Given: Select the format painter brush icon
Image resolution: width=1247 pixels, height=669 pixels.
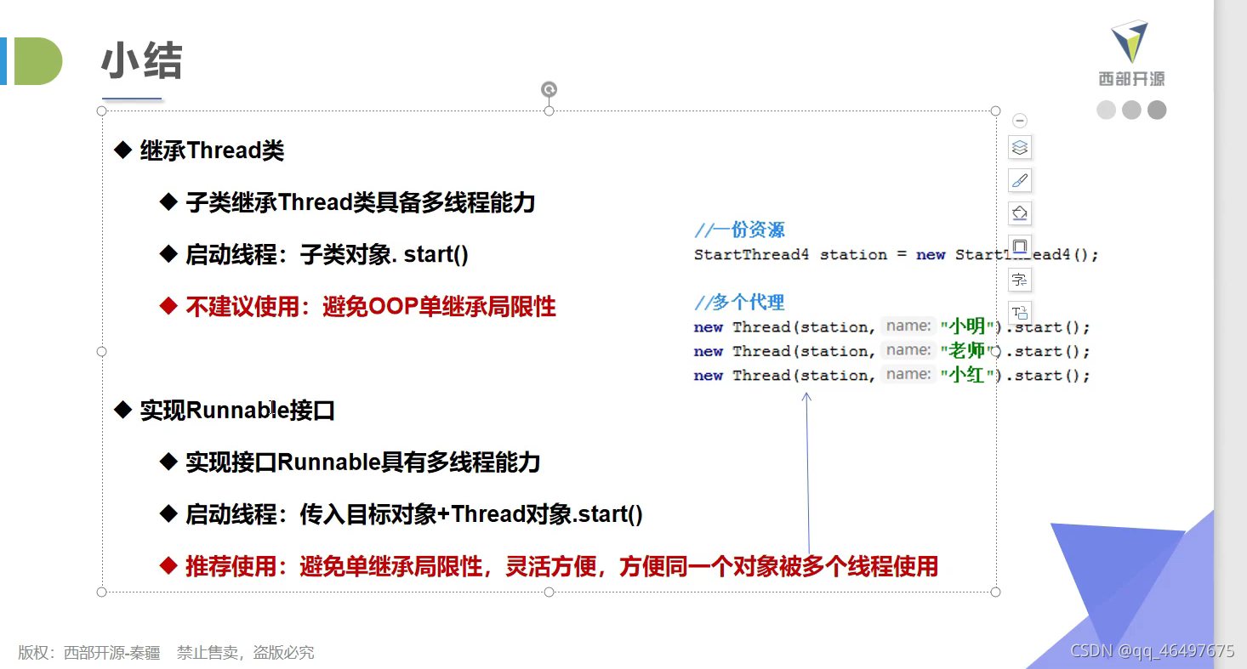Looking at the screenshot, I should pyautogui.click(x=1020, y=180).
